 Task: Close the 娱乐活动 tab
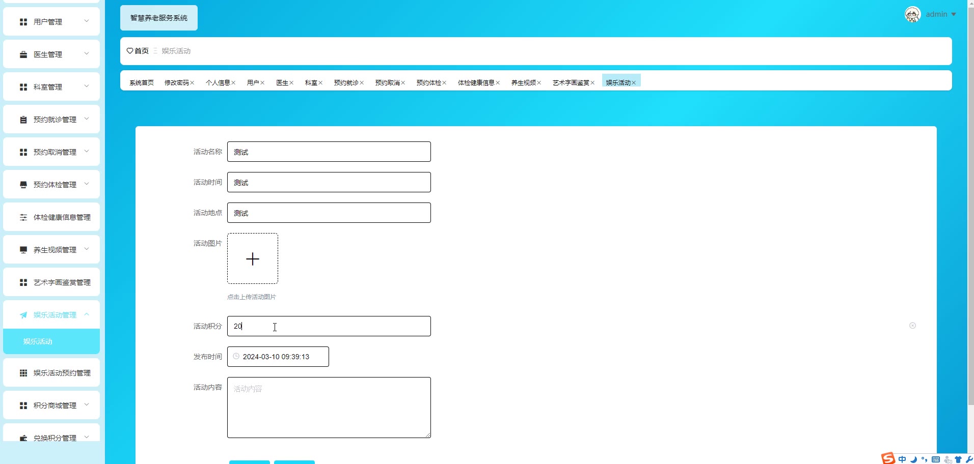click(x=634, y=83)
